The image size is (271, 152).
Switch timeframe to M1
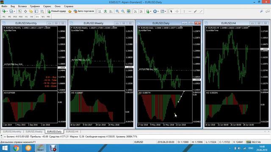click(4, 17)
